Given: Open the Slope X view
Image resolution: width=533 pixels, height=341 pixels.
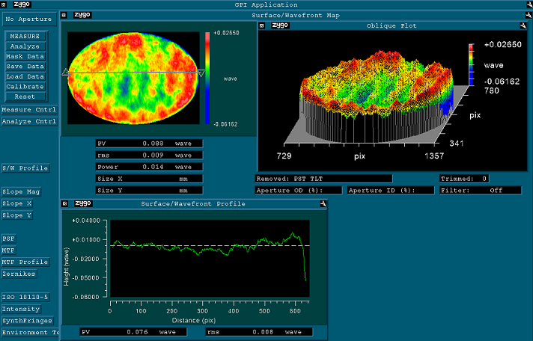Looking at the screenshot, I should click(17, 203).
